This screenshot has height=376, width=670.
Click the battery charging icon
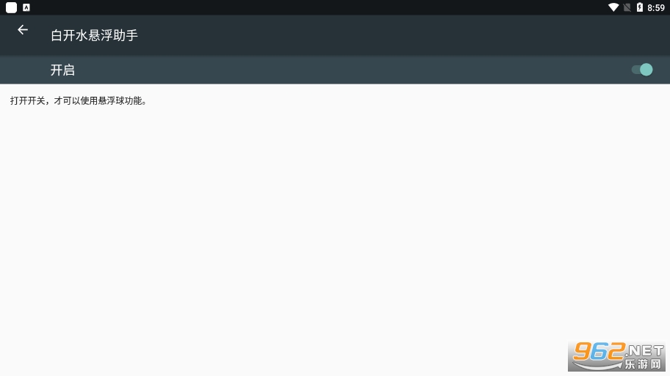[640, 7]
